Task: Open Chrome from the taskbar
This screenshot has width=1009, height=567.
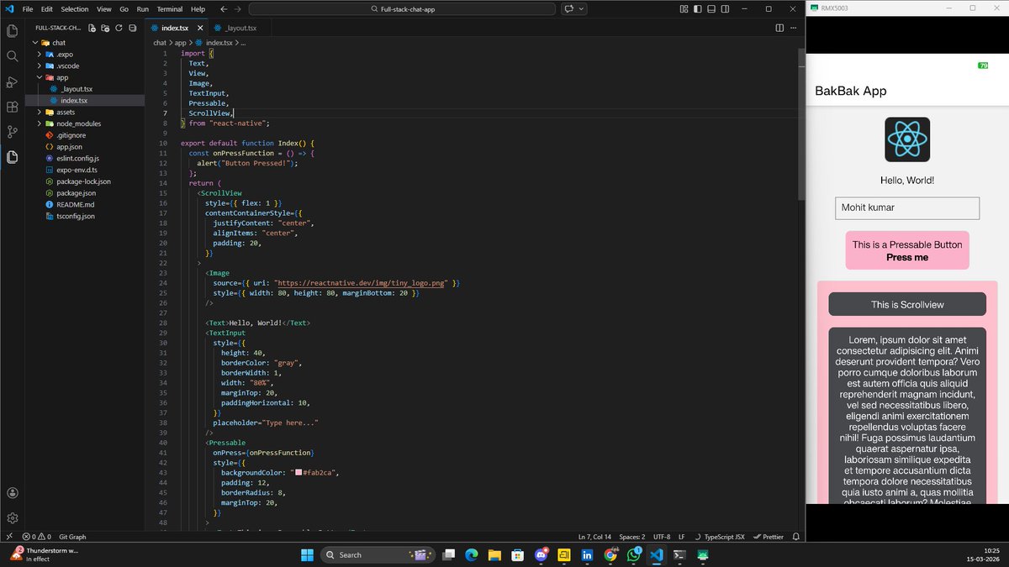Action: 610,554
